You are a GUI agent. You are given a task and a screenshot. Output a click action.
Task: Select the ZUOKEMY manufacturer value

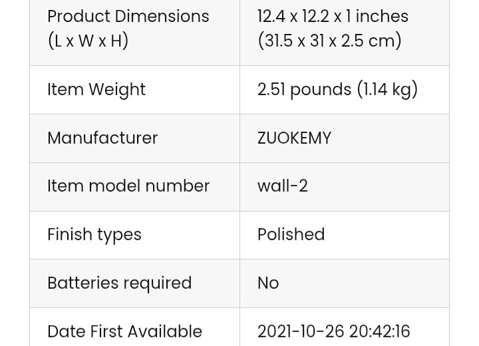coord(294,138)
